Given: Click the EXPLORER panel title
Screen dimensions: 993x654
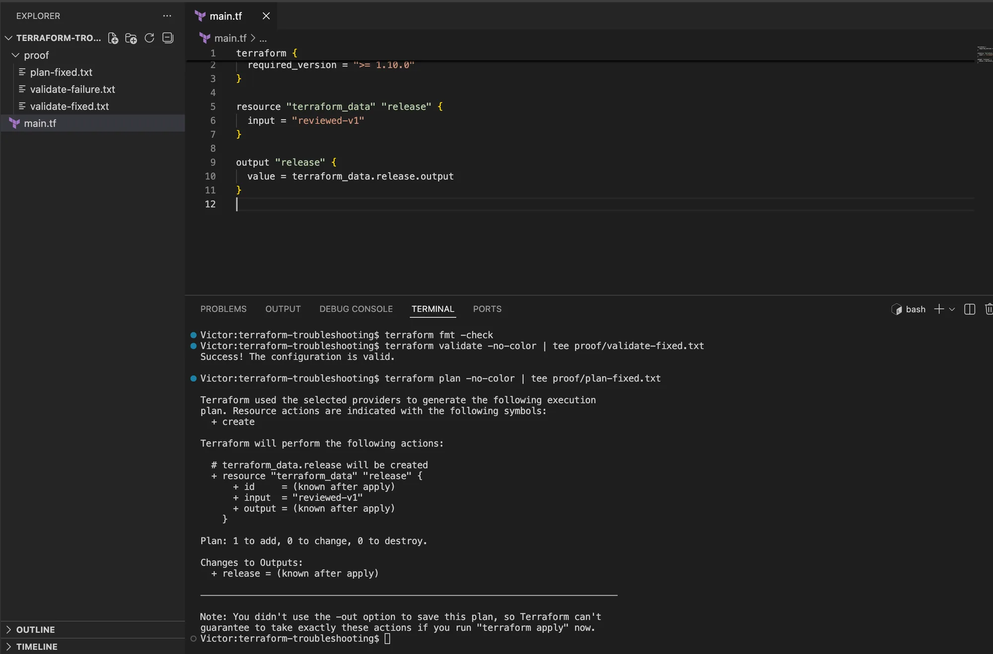Looking at the screenshot, I should coord(38,16).
